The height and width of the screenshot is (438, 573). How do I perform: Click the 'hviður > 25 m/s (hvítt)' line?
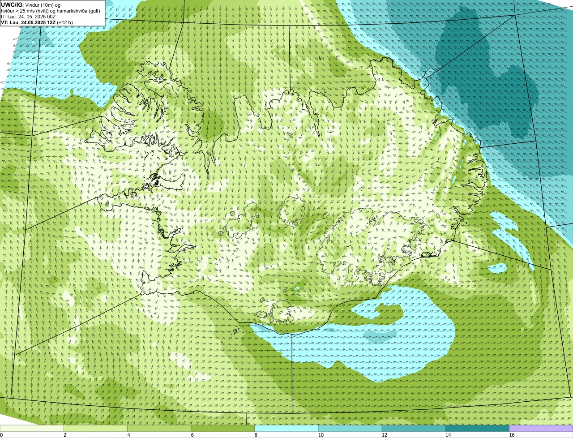51,11
